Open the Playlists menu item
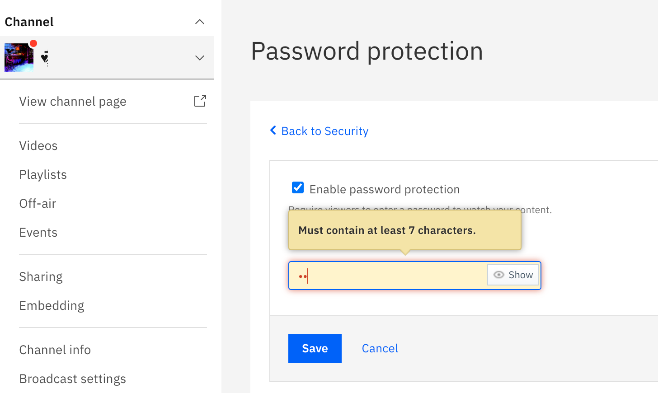Image resolution: width=658 pixels, height=393 pixels. click(x=43, y=174)
